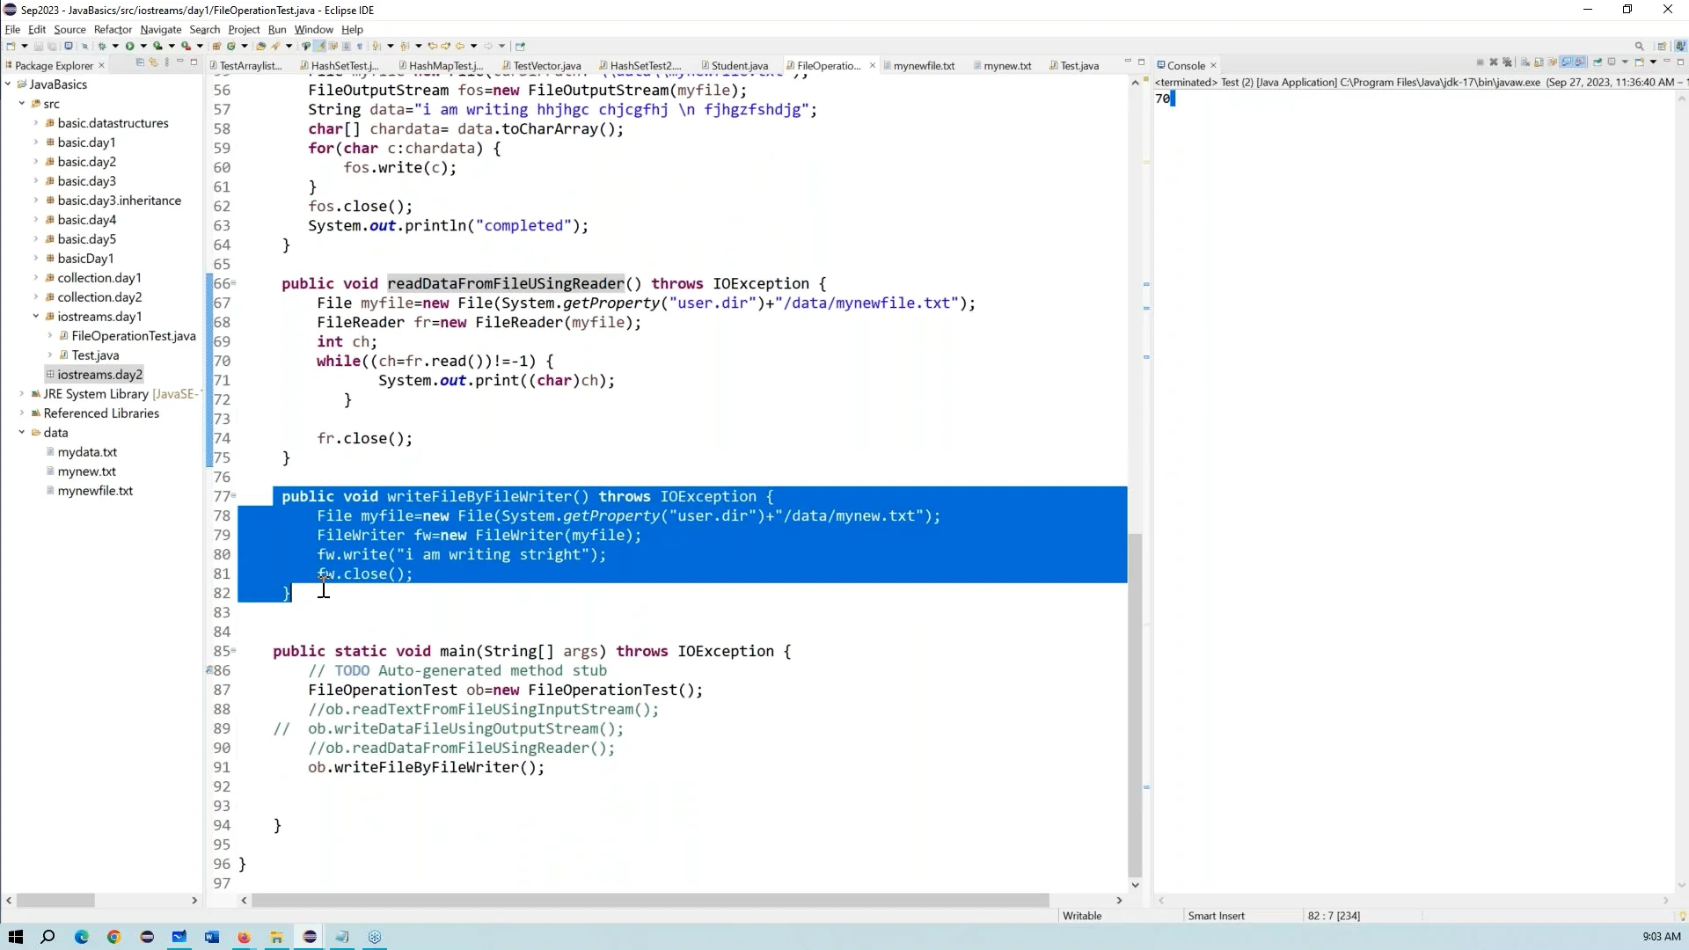Toggle Word Wrap in the Console view
This screenshot has height=950, width=1689.
(1553, 62)
